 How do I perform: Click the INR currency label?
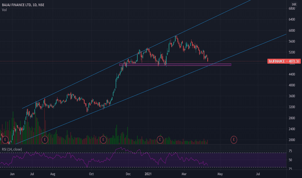[294, 5]
